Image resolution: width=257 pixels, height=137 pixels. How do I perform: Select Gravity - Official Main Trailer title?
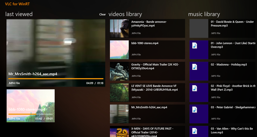pyautogui.click(x=155, y=66)
